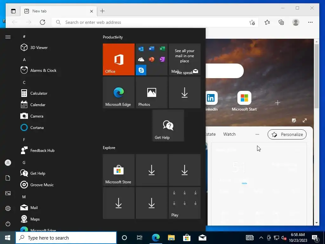
Task: Click the taskbar clock showing 6:58 AM
Action: tap(298, 238)
